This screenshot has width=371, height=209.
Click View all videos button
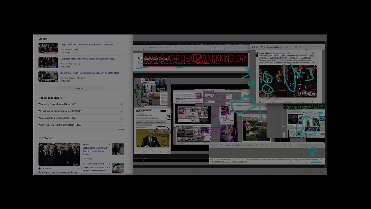pyautogui.click(x=81, y=89)
